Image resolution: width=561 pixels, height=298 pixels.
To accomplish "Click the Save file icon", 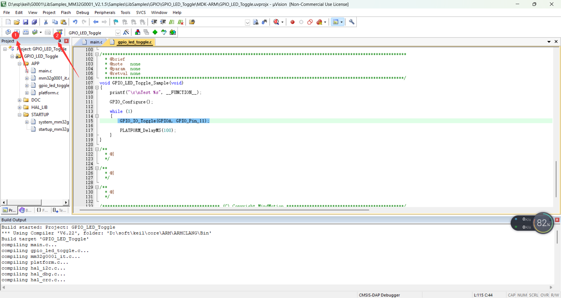I will pos(25,22).
